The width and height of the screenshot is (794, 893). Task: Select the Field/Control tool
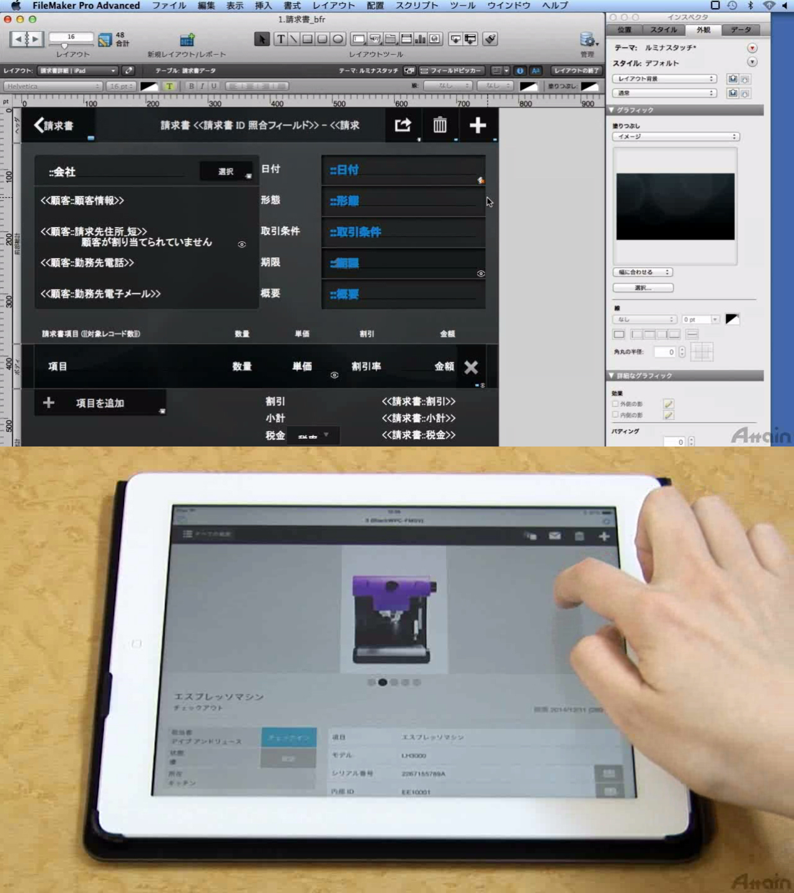[x=359, y=39]
